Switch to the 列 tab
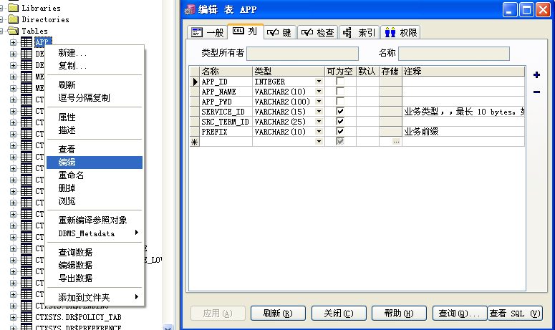The height and width of the screenshot is (330, 555). point(245,31)
